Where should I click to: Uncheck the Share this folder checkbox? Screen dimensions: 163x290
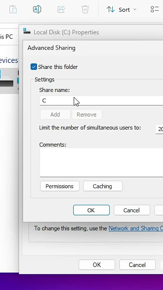click(34, 67)
